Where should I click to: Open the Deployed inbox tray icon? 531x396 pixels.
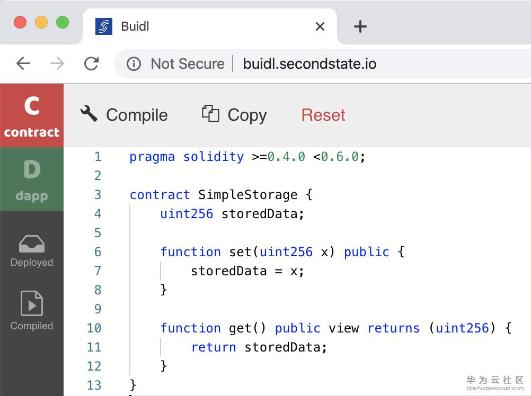tap(32, 245)
